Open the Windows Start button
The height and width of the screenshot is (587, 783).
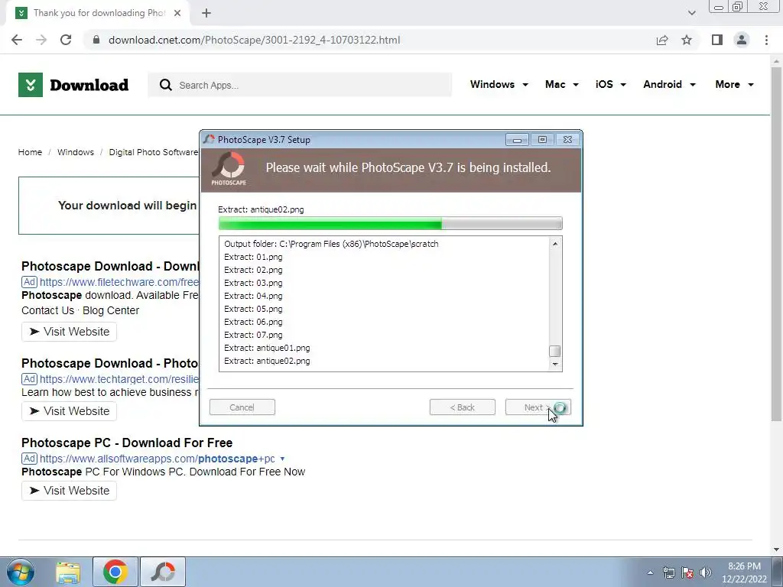[20, 572]
